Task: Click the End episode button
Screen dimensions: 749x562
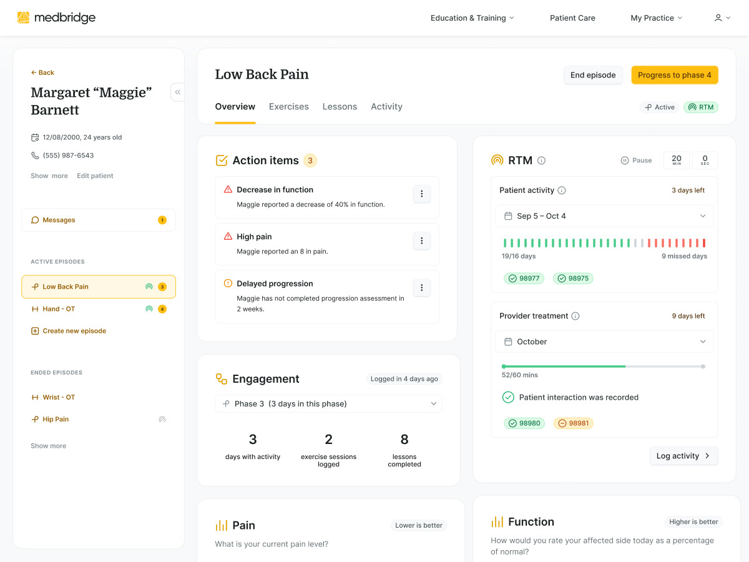Action: 593,75
